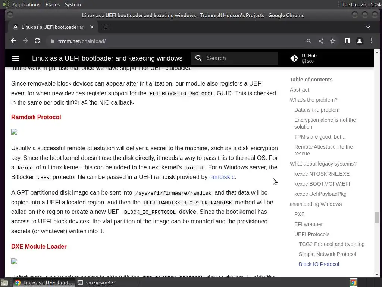Viewport: 382px width, 287px height.
Task: Jump to chainloading Windows section
Action: (316, 204)
